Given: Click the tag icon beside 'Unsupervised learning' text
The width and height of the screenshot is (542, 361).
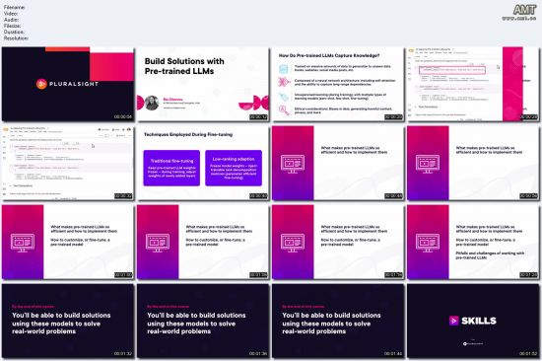Looking at the screenshot, I should point(284,97).
